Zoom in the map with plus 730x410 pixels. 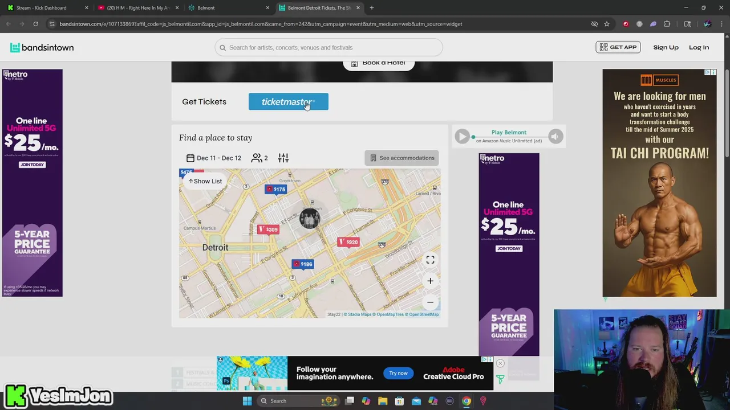[430, 281]
